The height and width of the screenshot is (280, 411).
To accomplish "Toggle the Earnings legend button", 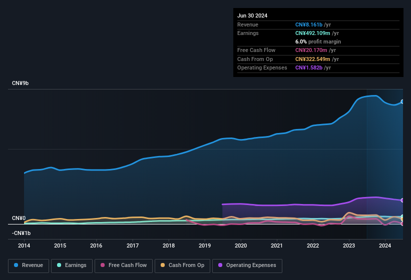I will [x=72, y=265].
